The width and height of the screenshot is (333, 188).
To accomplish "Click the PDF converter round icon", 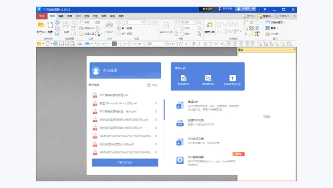I will [x=180, y=160].
